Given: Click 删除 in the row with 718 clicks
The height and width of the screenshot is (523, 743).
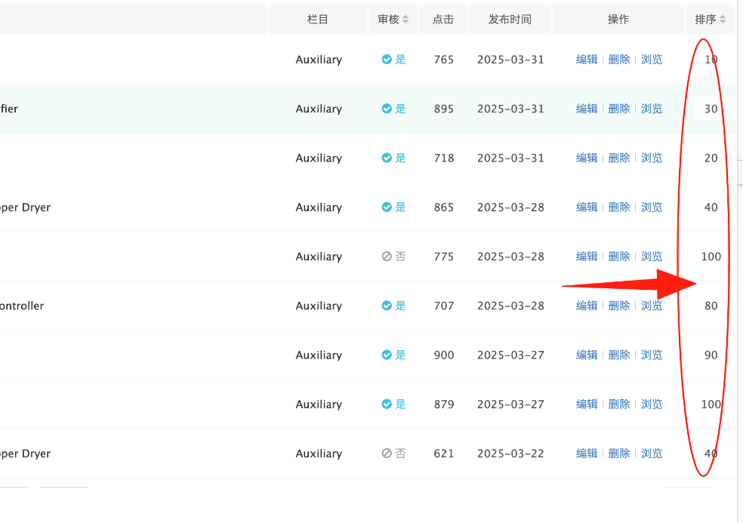Looking at the screenshot, I should point(619,158).
